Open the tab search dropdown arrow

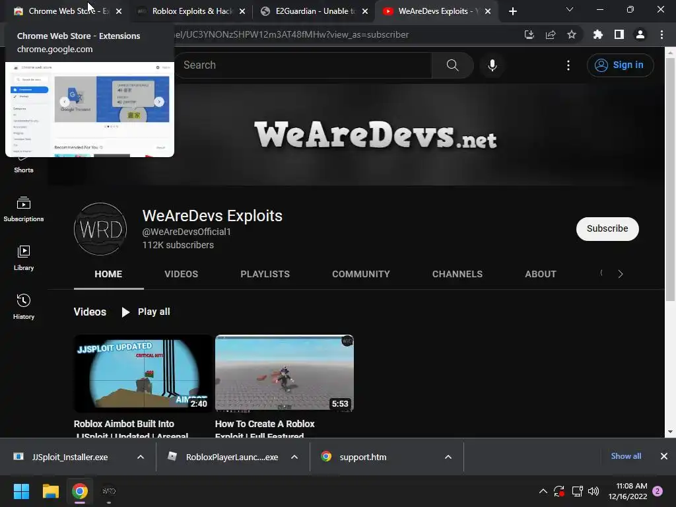(570, 9)
